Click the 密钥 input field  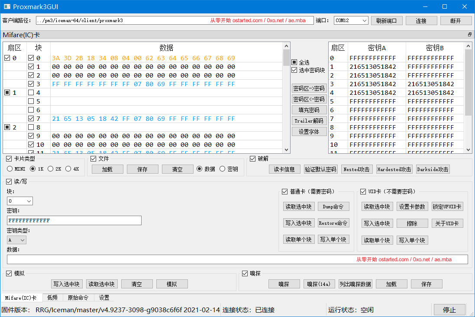click(x=74, y=220)
